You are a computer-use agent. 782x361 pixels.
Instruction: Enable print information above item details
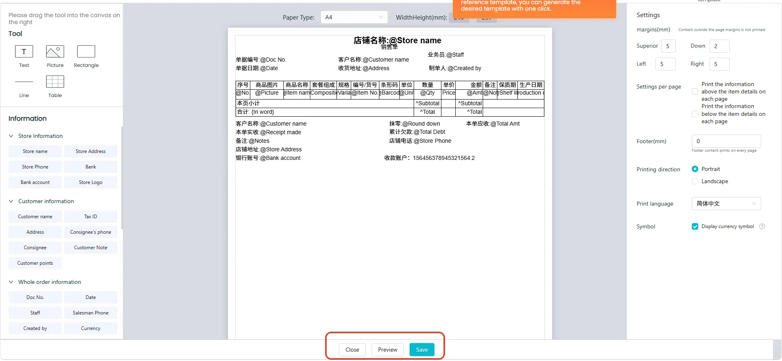[x=695, y=91]
